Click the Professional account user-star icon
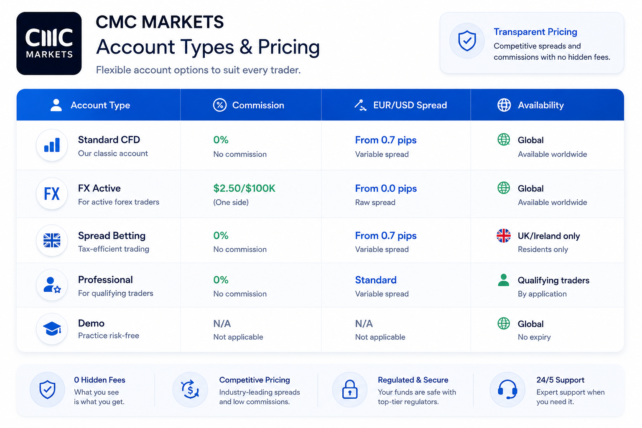The image size is (642, 428). pyautogui.click(x=52, y=285)
